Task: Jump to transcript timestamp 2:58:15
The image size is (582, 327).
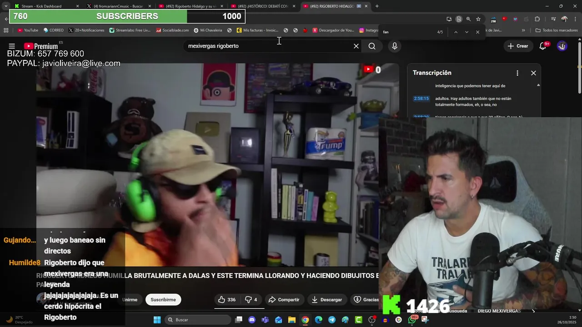Action: pyautogui.click(x=421, y=99)
